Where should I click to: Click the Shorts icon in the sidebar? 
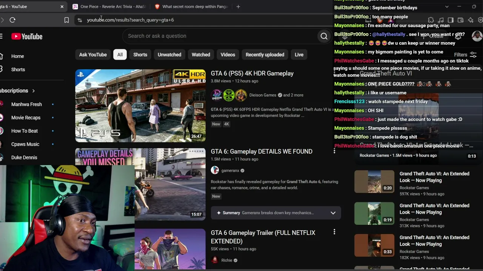coord(2,69)
